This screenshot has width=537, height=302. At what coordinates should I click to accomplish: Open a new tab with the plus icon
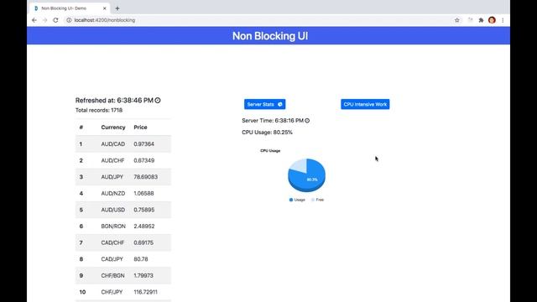tap(117, 8)
